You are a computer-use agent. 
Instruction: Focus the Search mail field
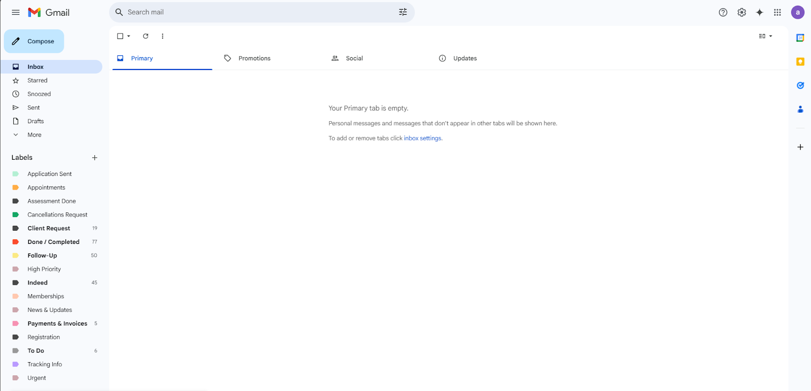pos(262,12)
